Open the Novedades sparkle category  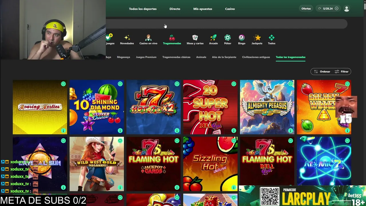(x=127, y=40)
